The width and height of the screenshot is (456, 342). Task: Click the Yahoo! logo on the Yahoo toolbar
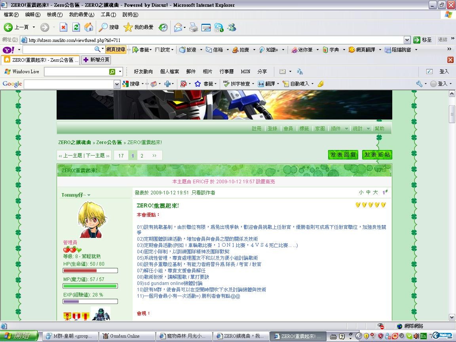click(9, 50)
